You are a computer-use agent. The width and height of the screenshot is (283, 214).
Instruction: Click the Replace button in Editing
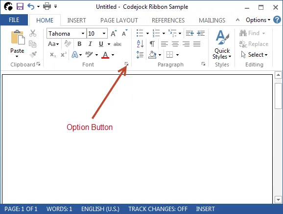[x=254, y=44]
